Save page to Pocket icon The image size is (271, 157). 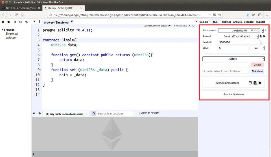pos(215,15)
